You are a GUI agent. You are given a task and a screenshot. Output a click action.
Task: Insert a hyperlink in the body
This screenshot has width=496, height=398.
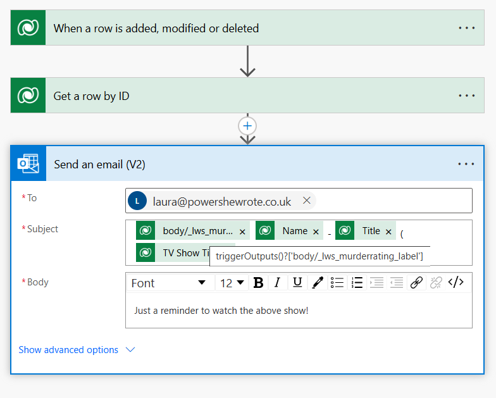point(416,282)
